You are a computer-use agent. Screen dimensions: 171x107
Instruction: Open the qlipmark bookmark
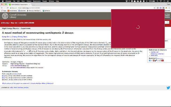click(x=22, y=11)
